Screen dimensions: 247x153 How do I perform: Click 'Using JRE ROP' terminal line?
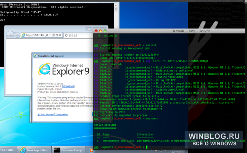tap(166, 80)
